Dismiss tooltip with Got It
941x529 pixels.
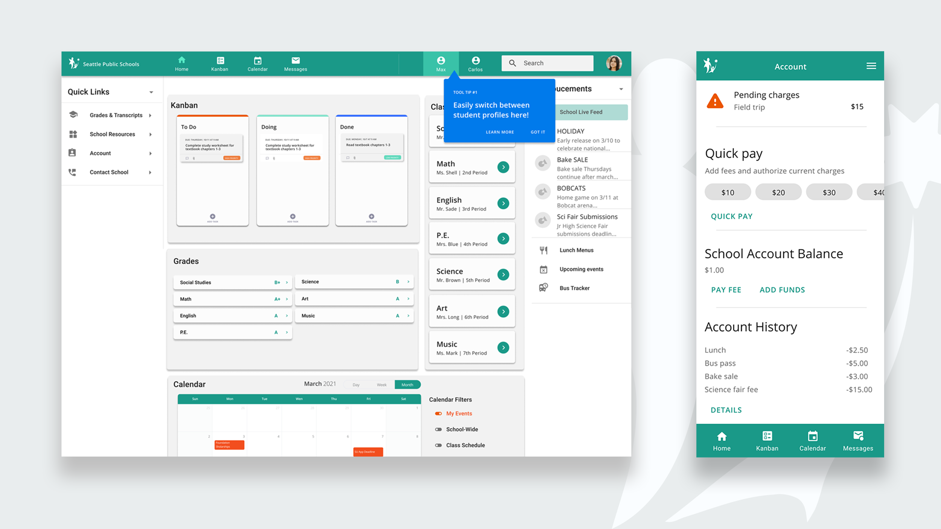pyautogui.click(x=538, y=132)
